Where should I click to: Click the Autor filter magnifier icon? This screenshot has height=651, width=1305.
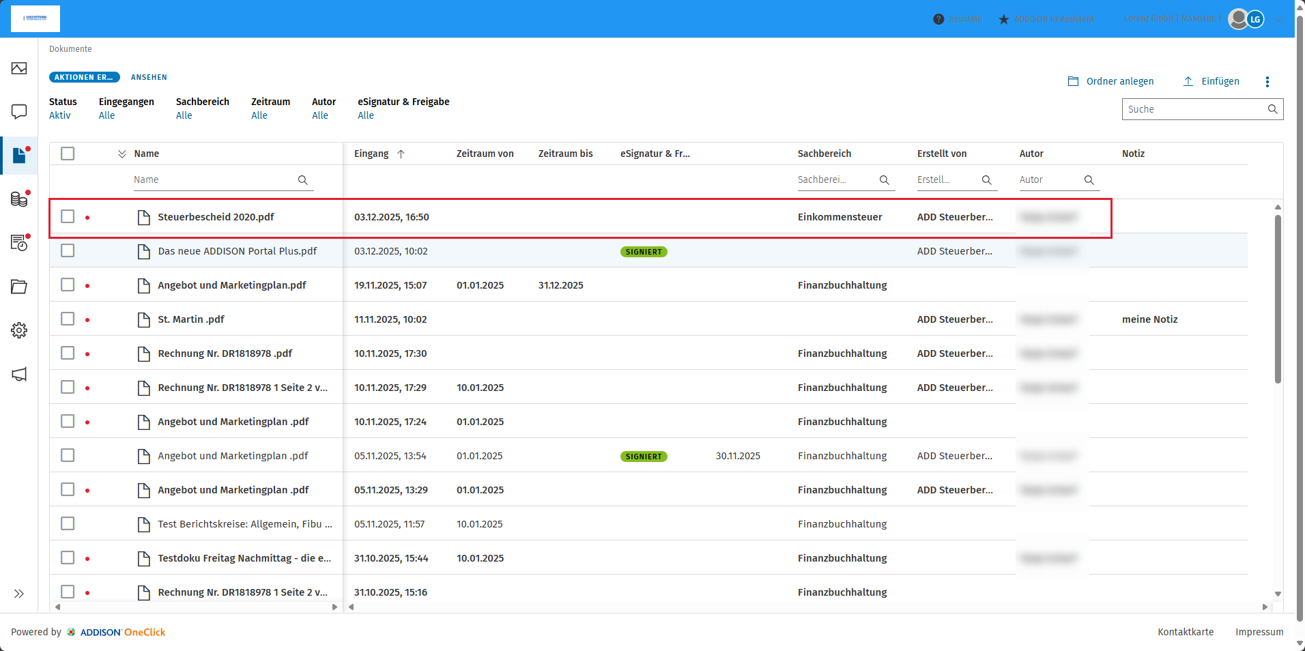point(1089,180)
